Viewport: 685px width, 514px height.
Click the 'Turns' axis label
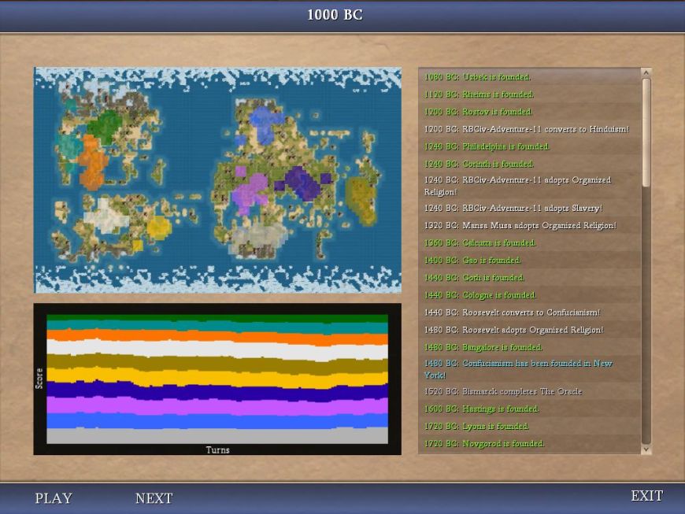217,449
